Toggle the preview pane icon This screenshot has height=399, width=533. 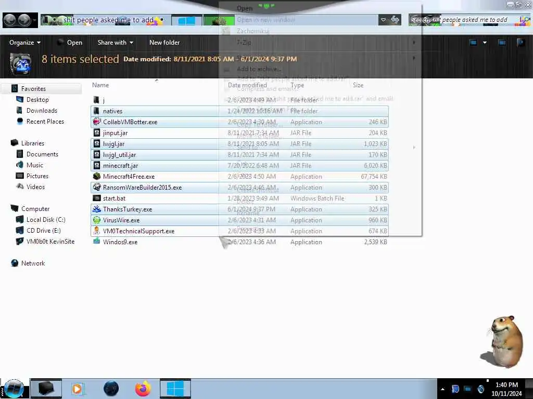coord(502,43)
